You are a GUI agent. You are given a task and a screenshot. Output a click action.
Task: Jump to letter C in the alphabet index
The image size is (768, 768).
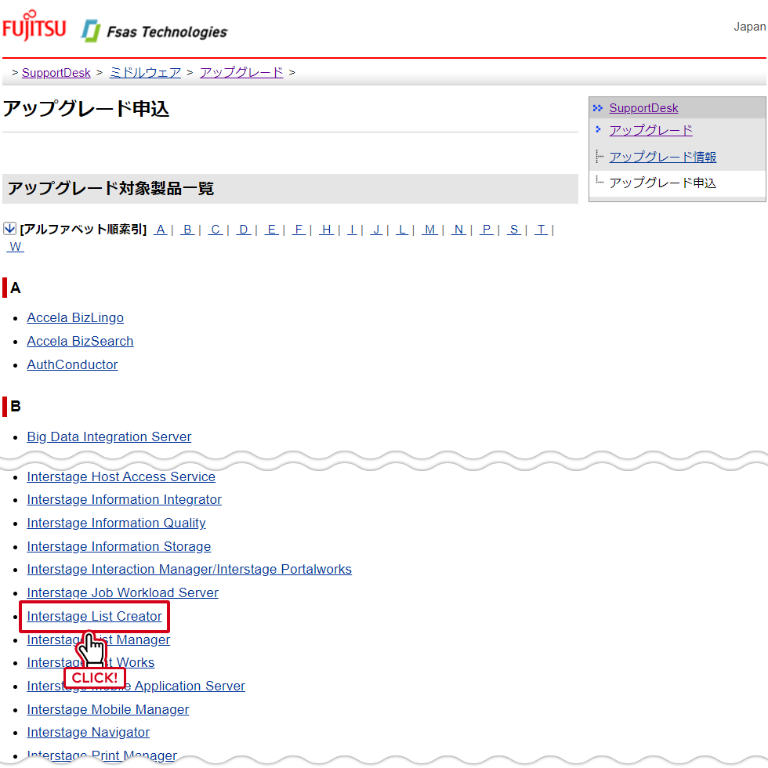[x=216, y=229]
